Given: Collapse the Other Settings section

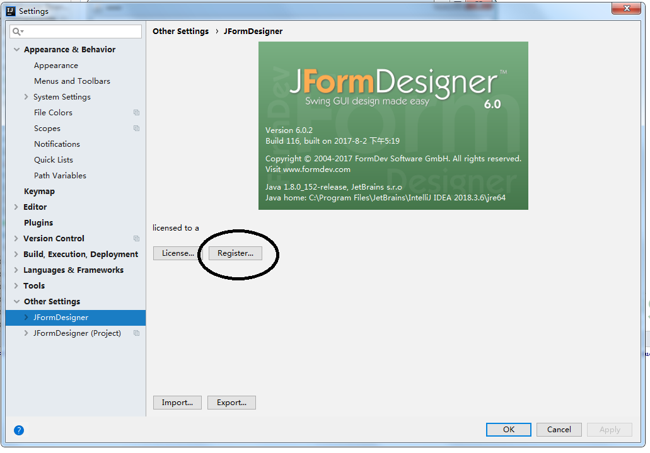Looking at the screenshot, I should (16, 301).
